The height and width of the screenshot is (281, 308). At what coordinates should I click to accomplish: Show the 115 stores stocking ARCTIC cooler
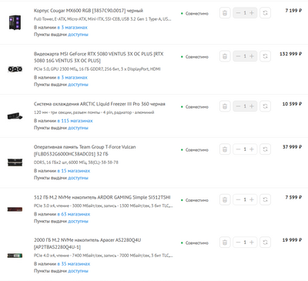75,121
